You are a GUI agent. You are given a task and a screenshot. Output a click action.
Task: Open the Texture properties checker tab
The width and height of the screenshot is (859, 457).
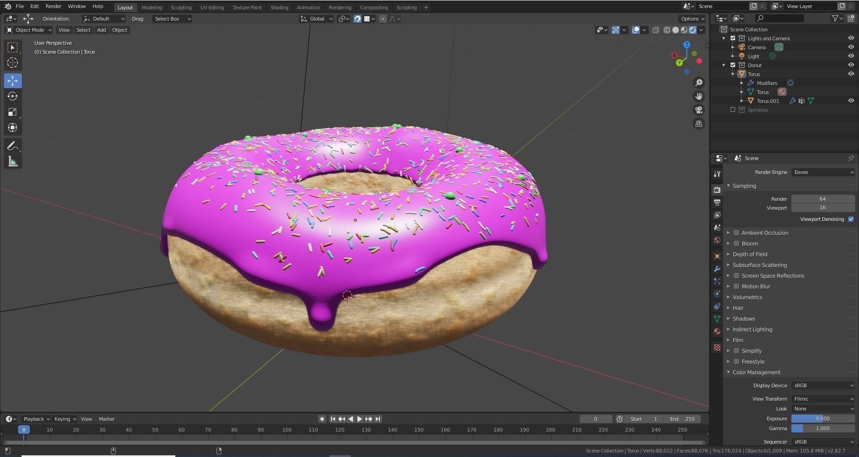click(x=717, y=347)
